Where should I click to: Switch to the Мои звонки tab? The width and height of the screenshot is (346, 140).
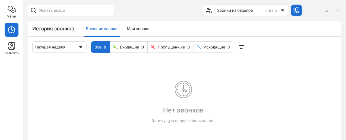tap(138, 29)
